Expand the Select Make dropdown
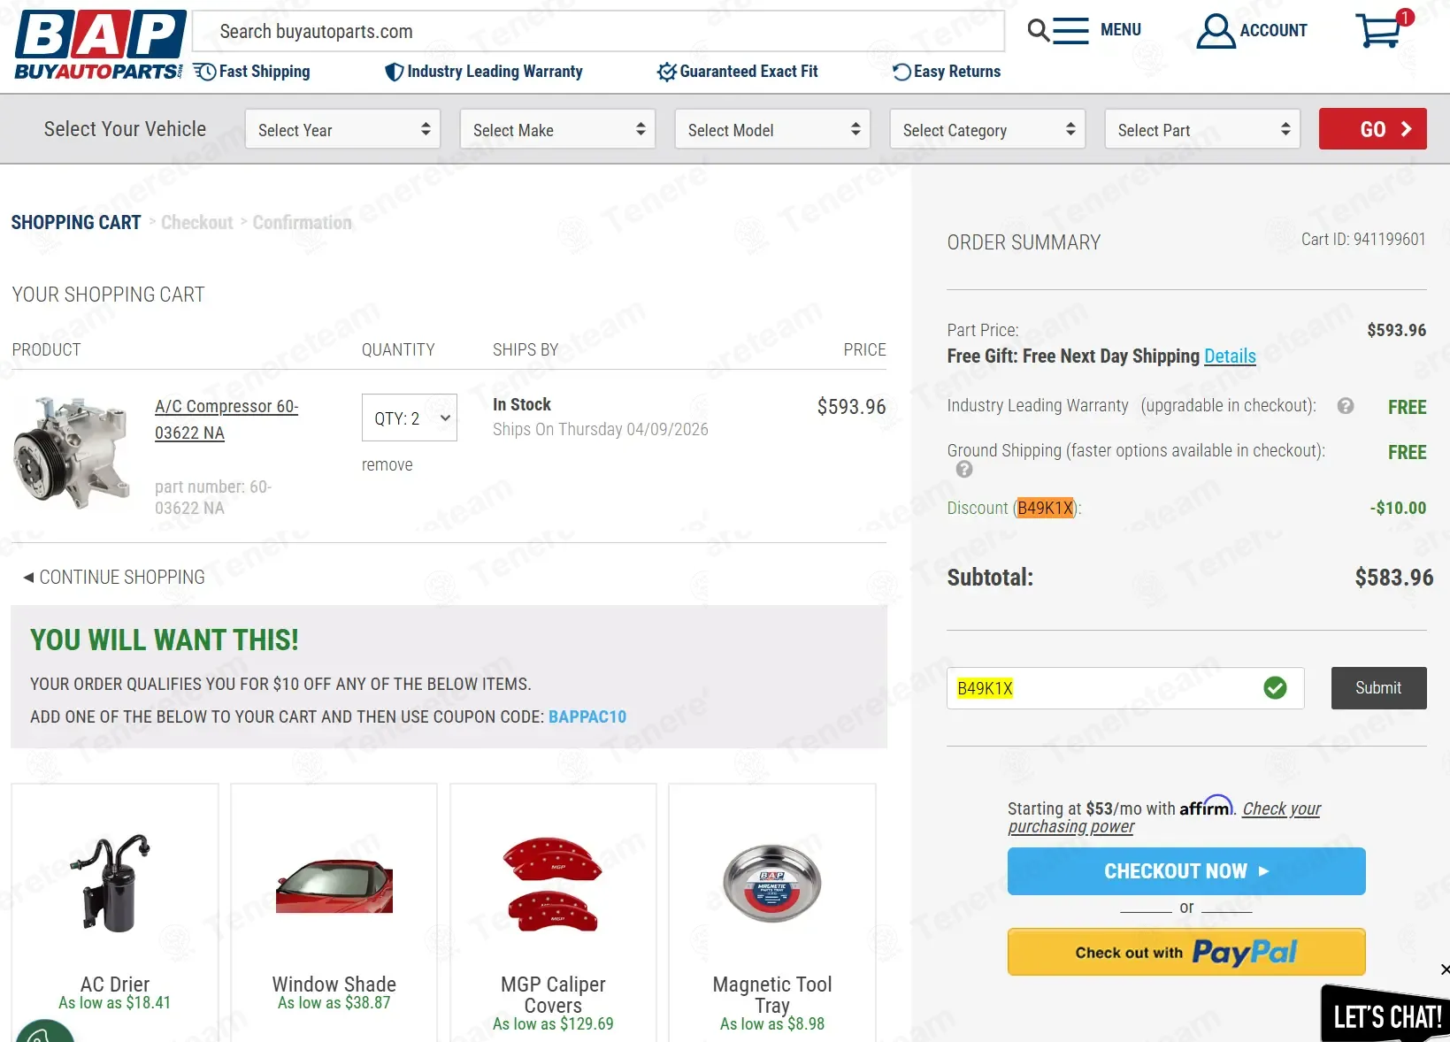This screenshot has width=1450, height=1042. click(x=557, y=130)
